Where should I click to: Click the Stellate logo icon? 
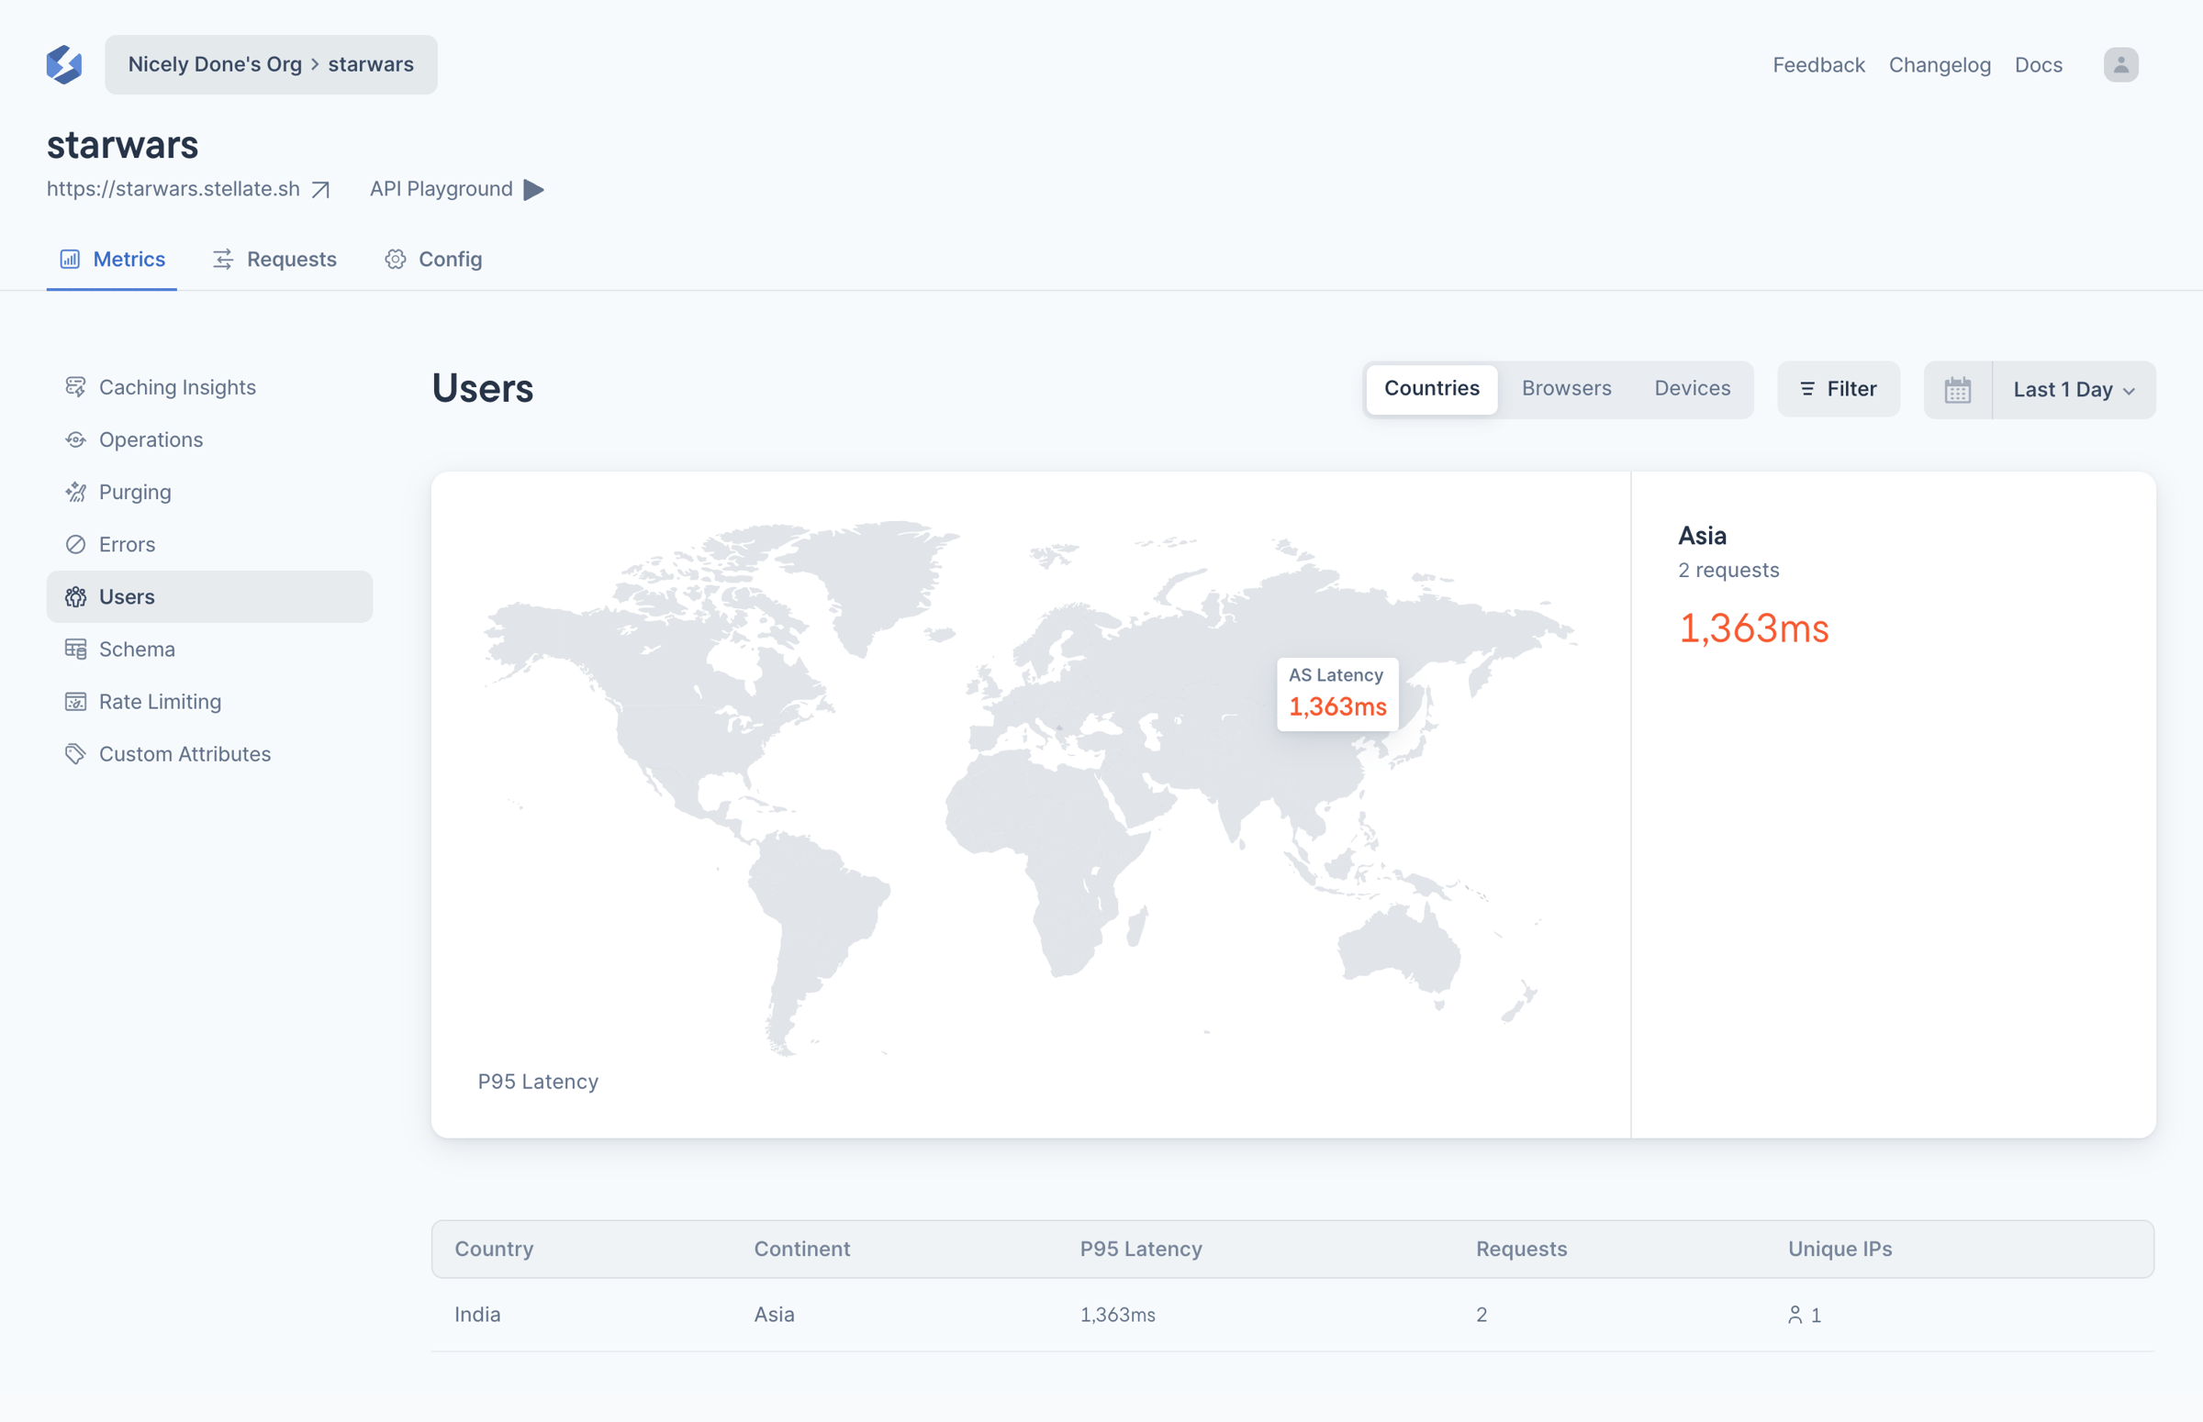click(x=63, y=64)
